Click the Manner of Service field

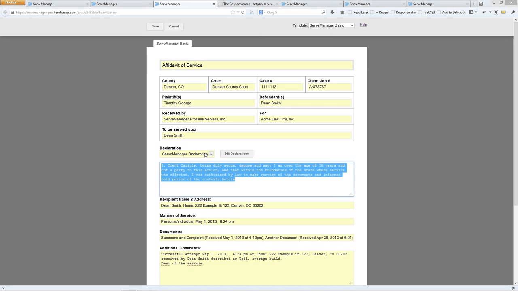coord(257,221)
